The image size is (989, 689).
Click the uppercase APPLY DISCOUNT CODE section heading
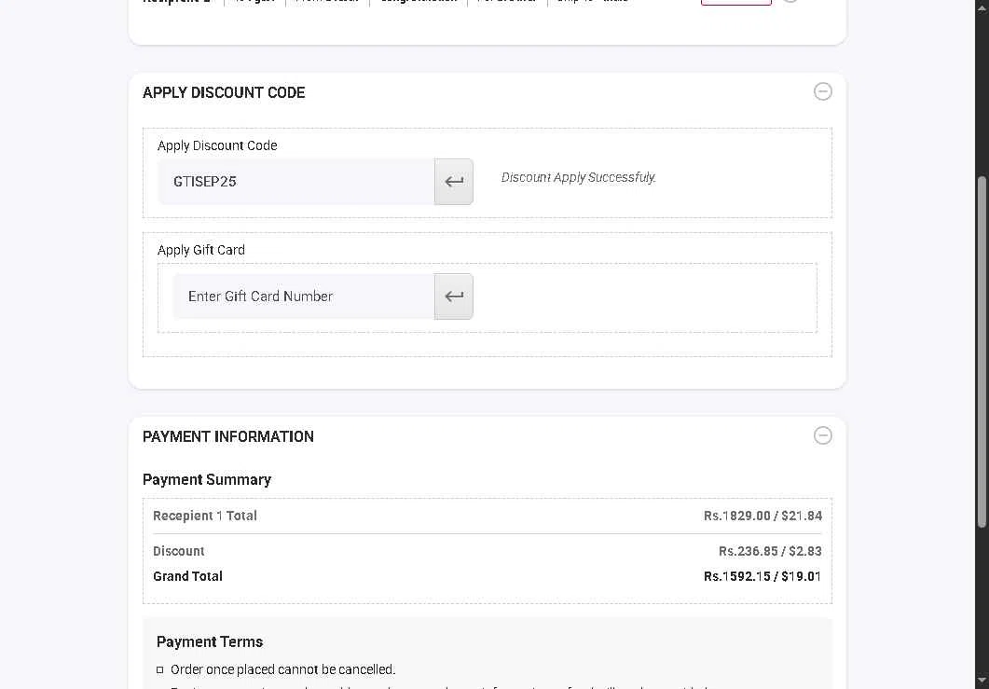point(224,92)
